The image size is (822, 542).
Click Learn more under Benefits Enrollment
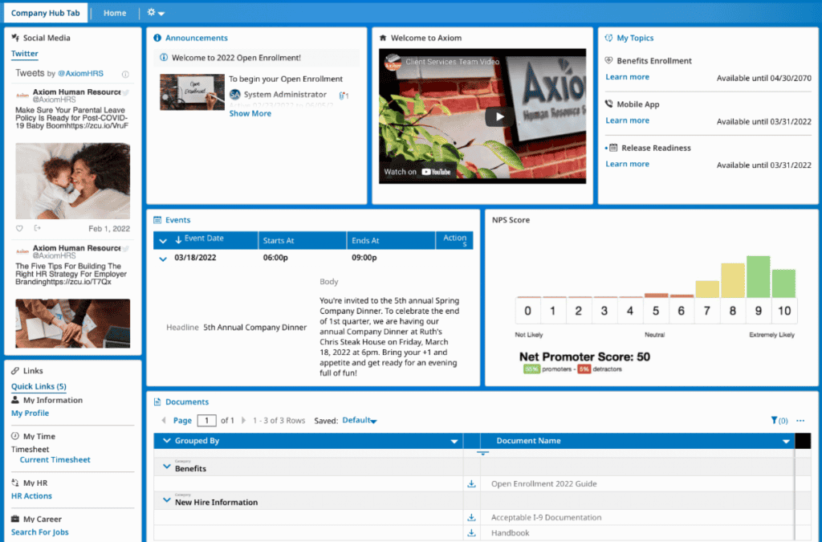pyautogui.click(x=627, y=76)
